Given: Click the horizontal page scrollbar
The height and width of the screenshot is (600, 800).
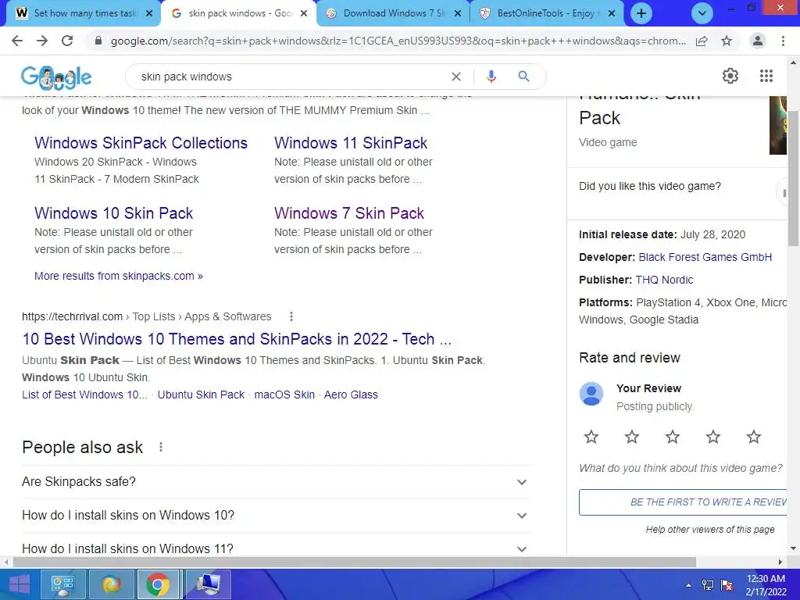Looking at the screenshot, I should pyautogui.click(x=355, y=562).
